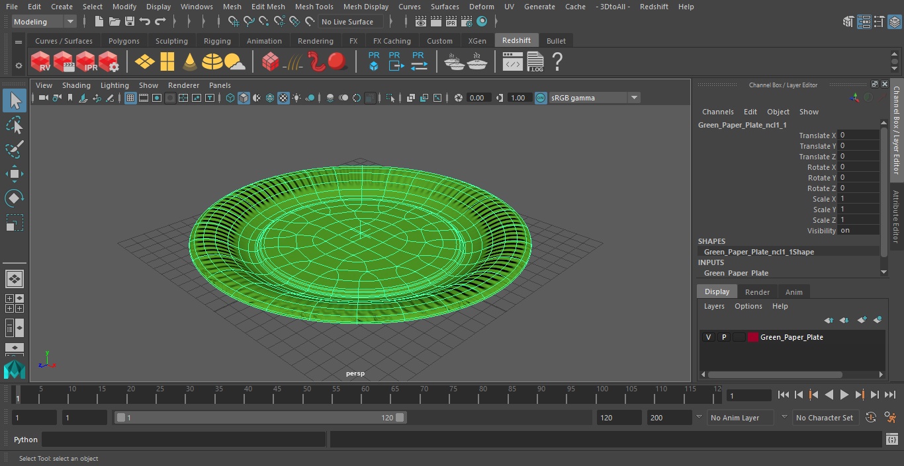Image resolution: width=904 pixels, height=466 pixels.
Task: Create new scene file icon
Action: [x=99, y=22]
